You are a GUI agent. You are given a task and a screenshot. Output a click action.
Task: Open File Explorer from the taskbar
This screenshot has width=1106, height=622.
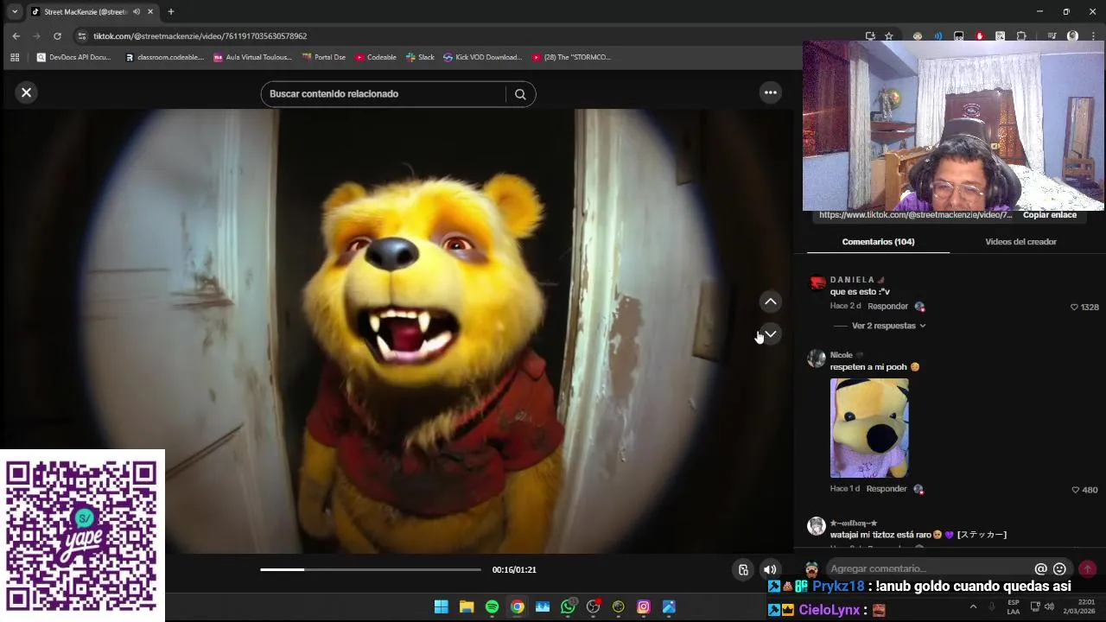click(x=467, y=606)
